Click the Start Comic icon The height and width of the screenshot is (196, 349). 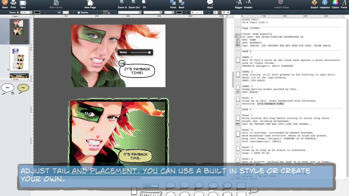tap(56, 3)
